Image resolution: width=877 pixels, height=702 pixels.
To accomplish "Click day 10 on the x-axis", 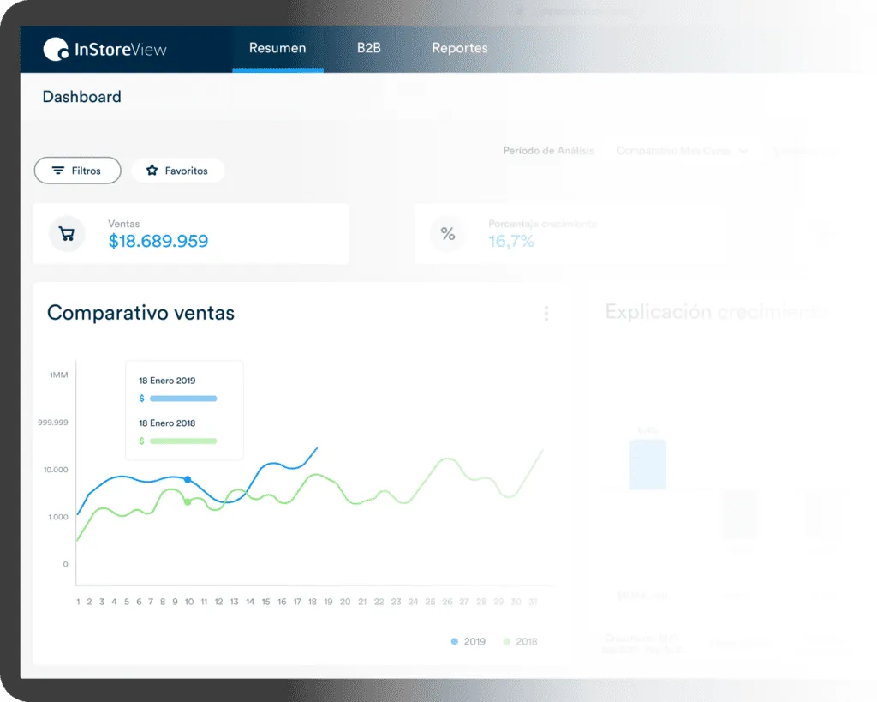I will (x=189, y=602).
